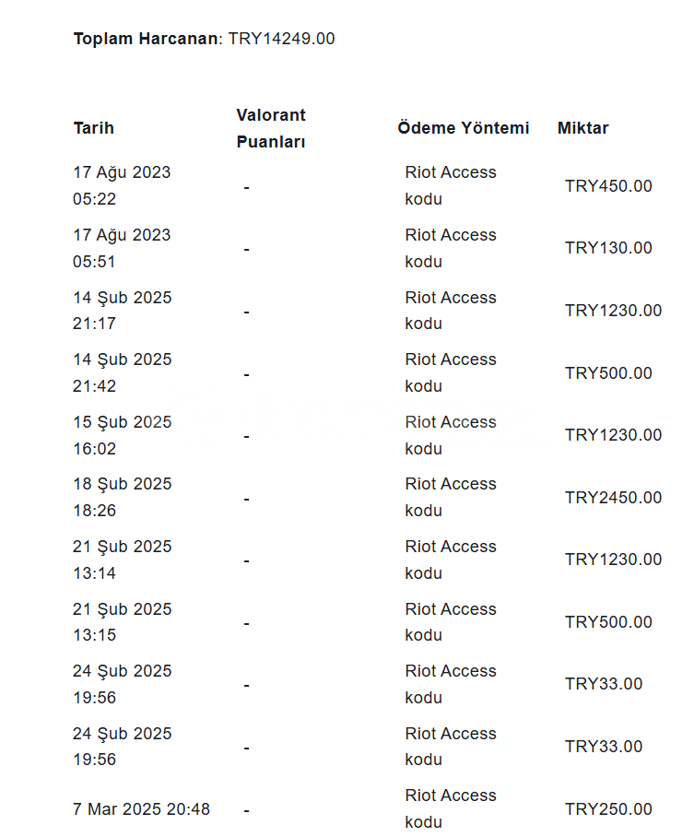Screen dimensions: 694x837
Task: Select the TRY130.00 amount
Action: pyautogui.click(x=608, y=248)
